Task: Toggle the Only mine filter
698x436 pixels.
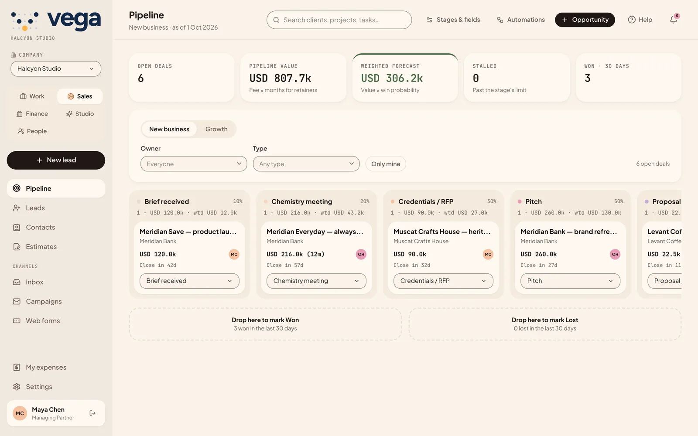Action: [386, 164]
